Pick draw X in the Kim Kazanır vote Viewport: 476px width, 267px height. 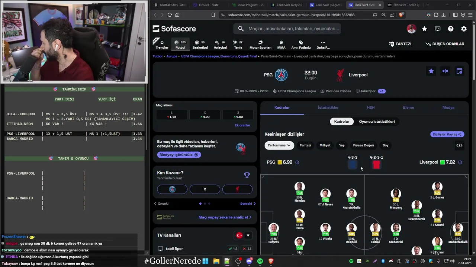pos(205,189)
